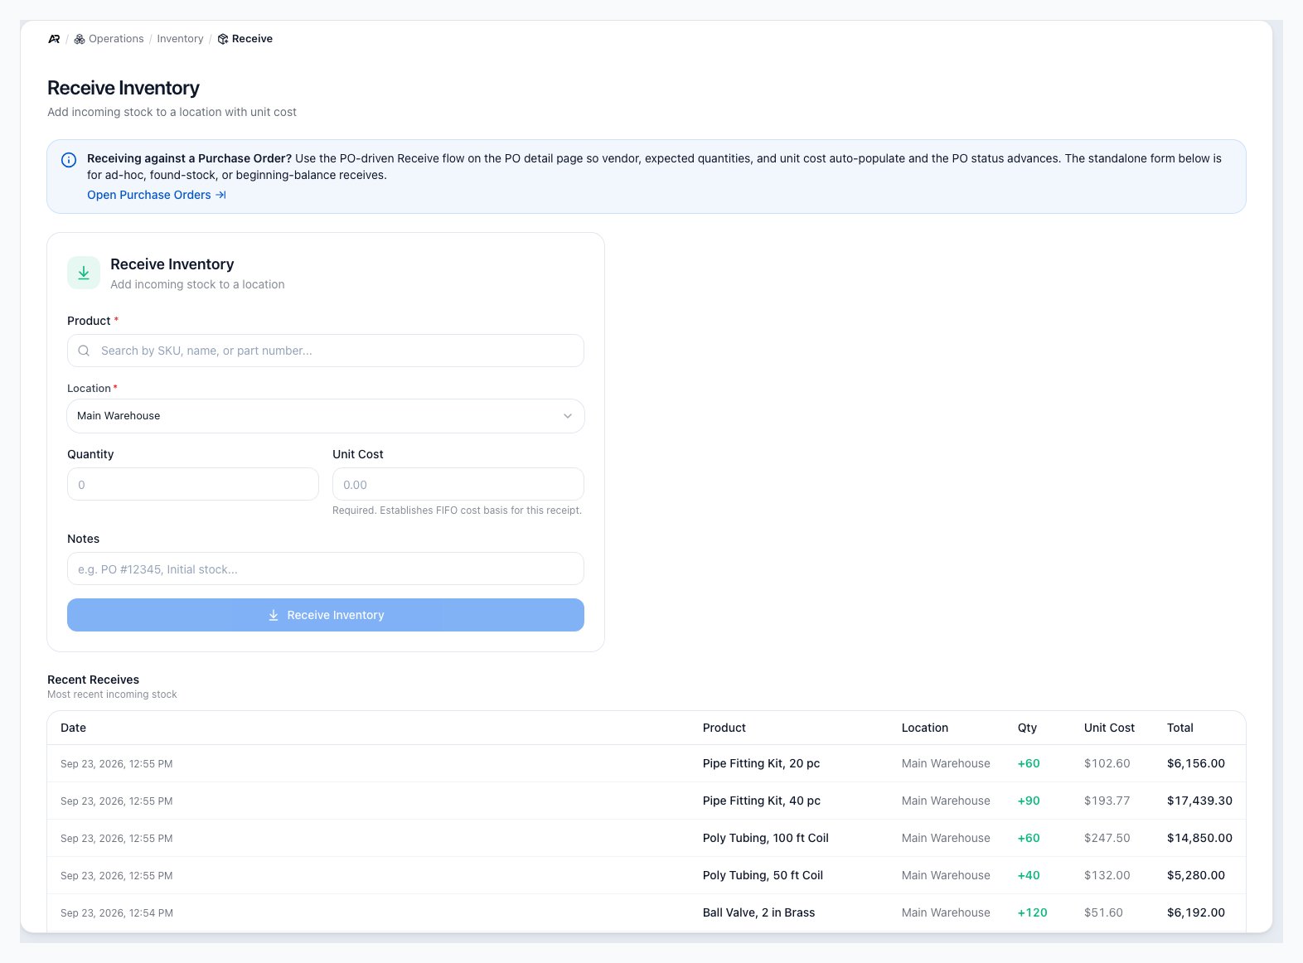Click the Unit Cost column header
Screen dimensions: 1303x963
[x=1109, y=728]
